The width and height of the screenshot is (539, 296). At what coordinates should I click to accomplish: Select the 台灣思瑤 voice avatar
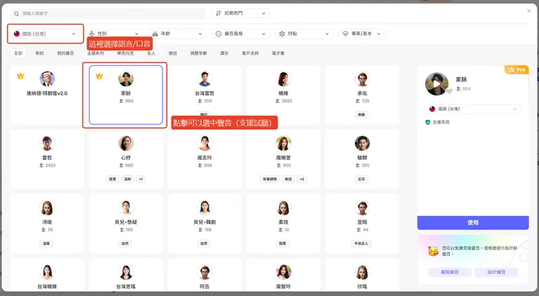tap(126, 272)
